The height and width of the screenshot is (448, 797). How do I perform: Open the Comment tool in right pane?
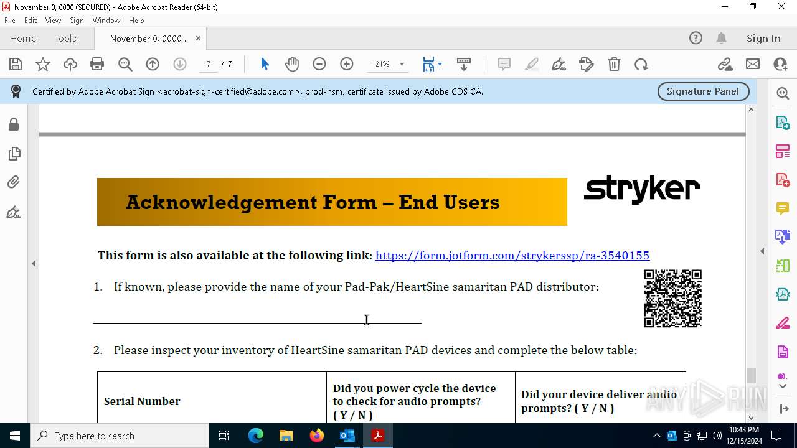point(783,208)
